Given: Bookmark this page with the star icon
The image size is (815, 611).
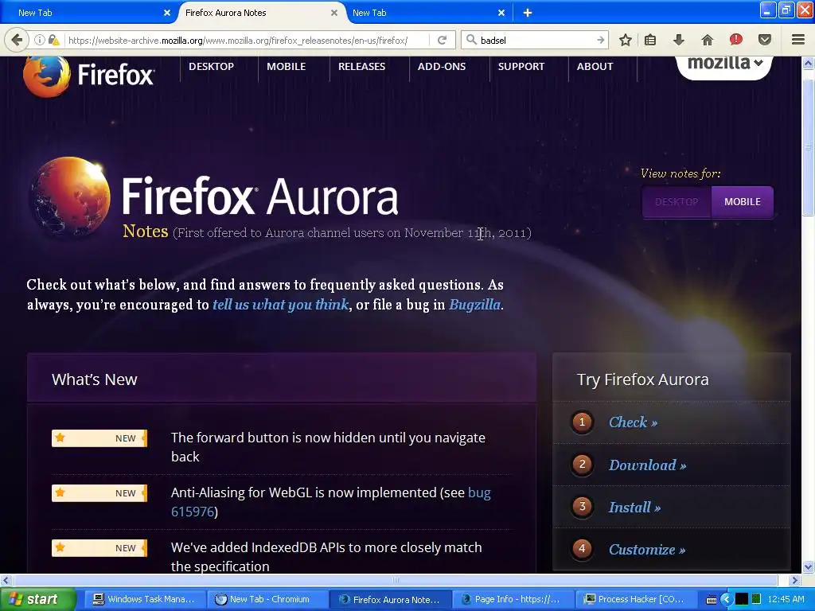Looking at the screenshot, I should coord(626,40).
